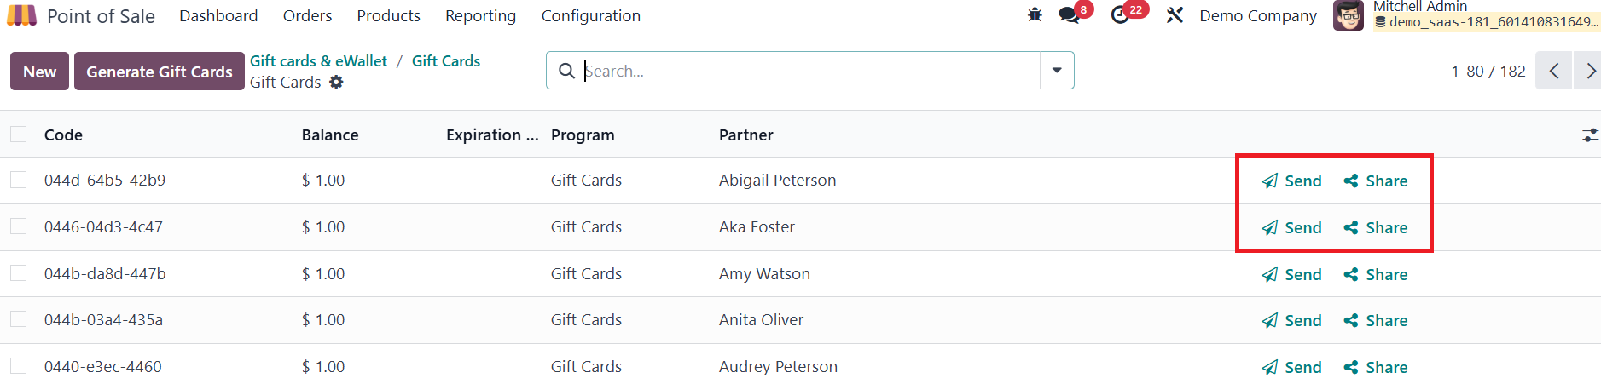
Task: Focus the Search input field
Action: 809,71
